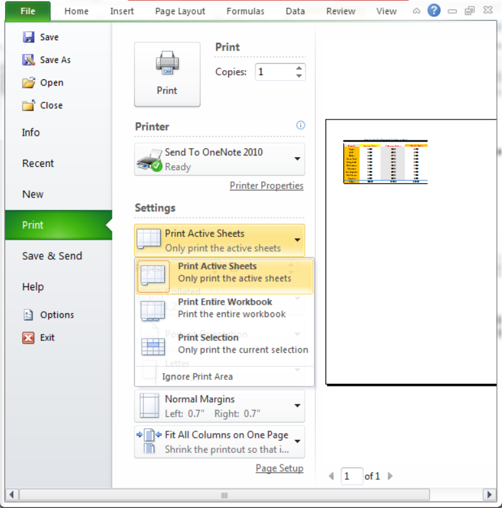
Task: Select Print in the backstage sidebar
Action: point(58,225)
